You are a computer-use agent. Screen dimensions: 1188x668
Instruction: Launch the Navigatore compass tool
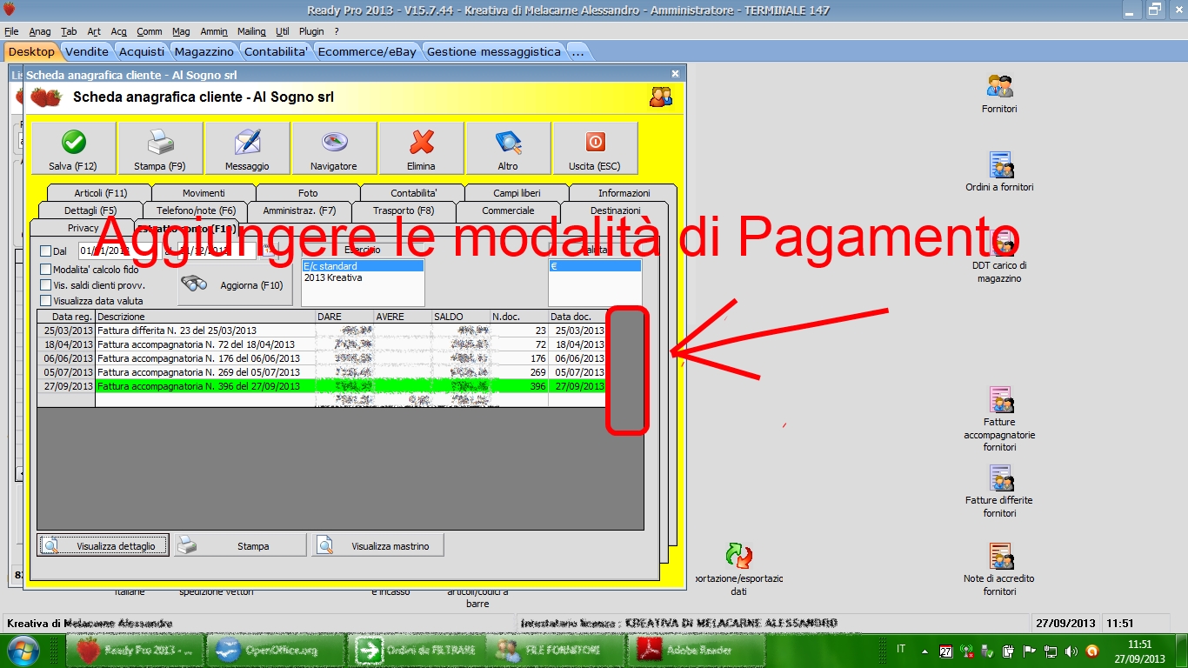(x=334, y=148)
